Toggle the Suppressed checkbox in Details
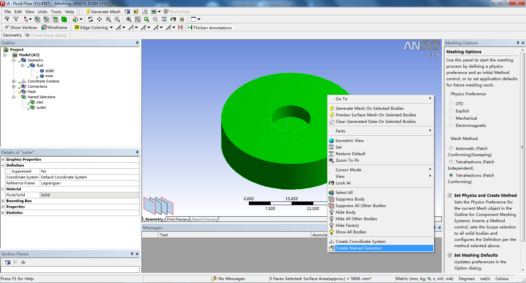Viewport: 526px width, 283px height. tap(8, 171)
